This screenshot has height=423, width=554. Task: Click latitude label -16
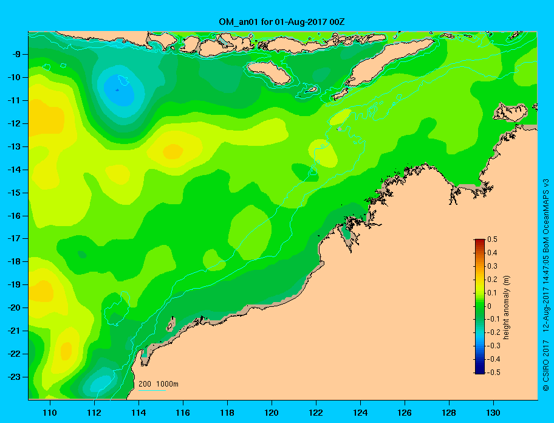[15, 216]
